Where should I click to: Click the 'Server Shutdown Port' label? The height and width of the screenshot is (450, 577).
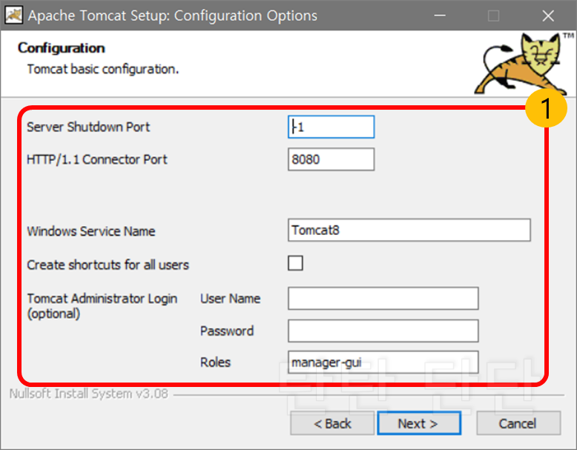(88, 127)
